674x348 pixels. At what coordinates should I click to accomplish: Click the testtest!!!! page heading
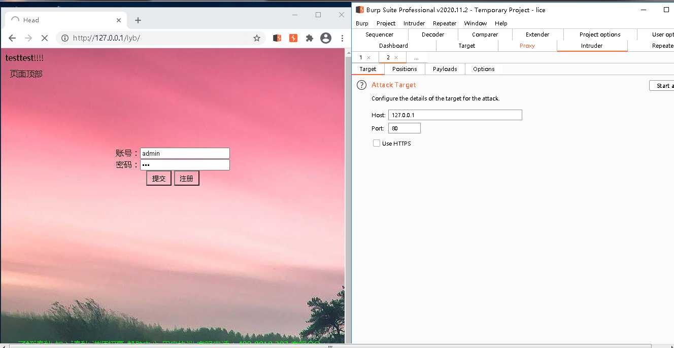(24, 58)
